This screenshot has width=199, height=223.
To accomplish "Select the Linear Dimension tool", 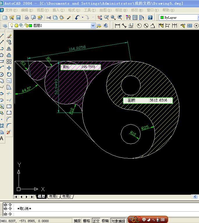I will tap(117, 26).
